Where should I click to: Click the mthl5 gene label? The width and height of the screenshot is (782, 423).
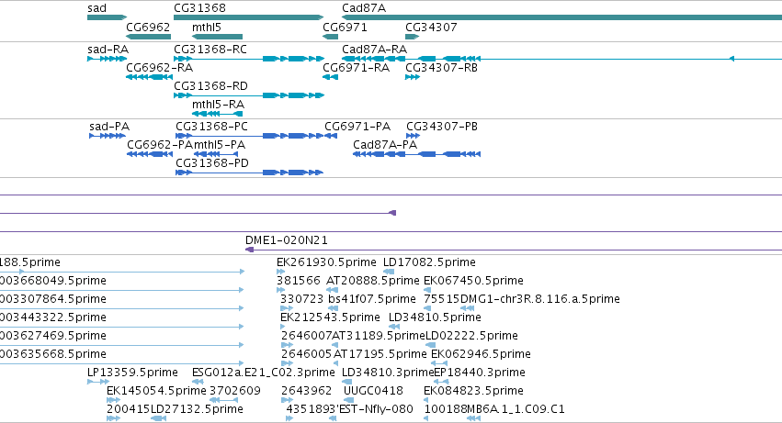tap(207, 28)
